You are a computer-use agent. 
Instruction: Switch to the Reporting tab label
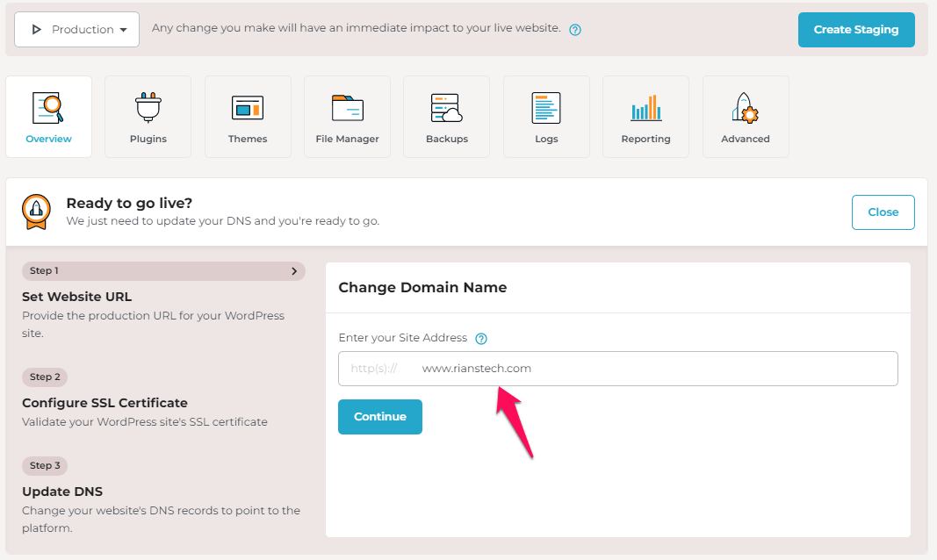(x=646, y=139)
